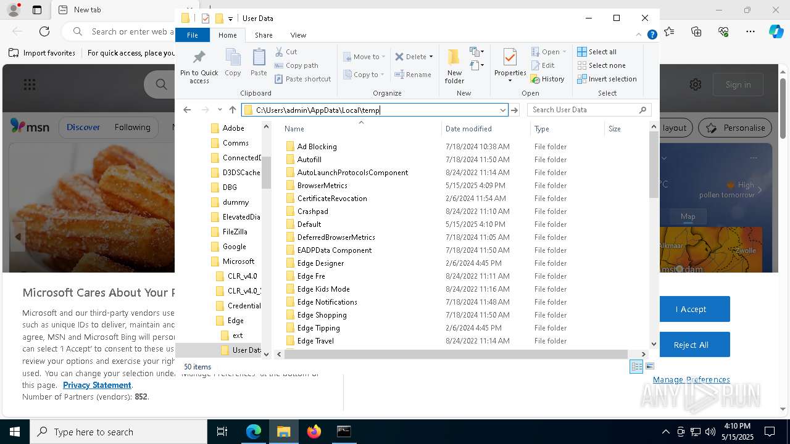
Task: Open Quick Access Toolbar customize dropdown
Action: (230, 18)
